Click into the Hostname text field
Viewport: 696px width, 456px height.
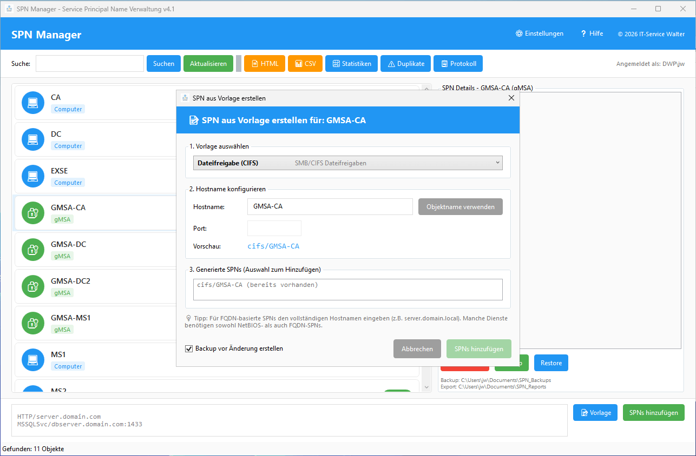(330, 207)
